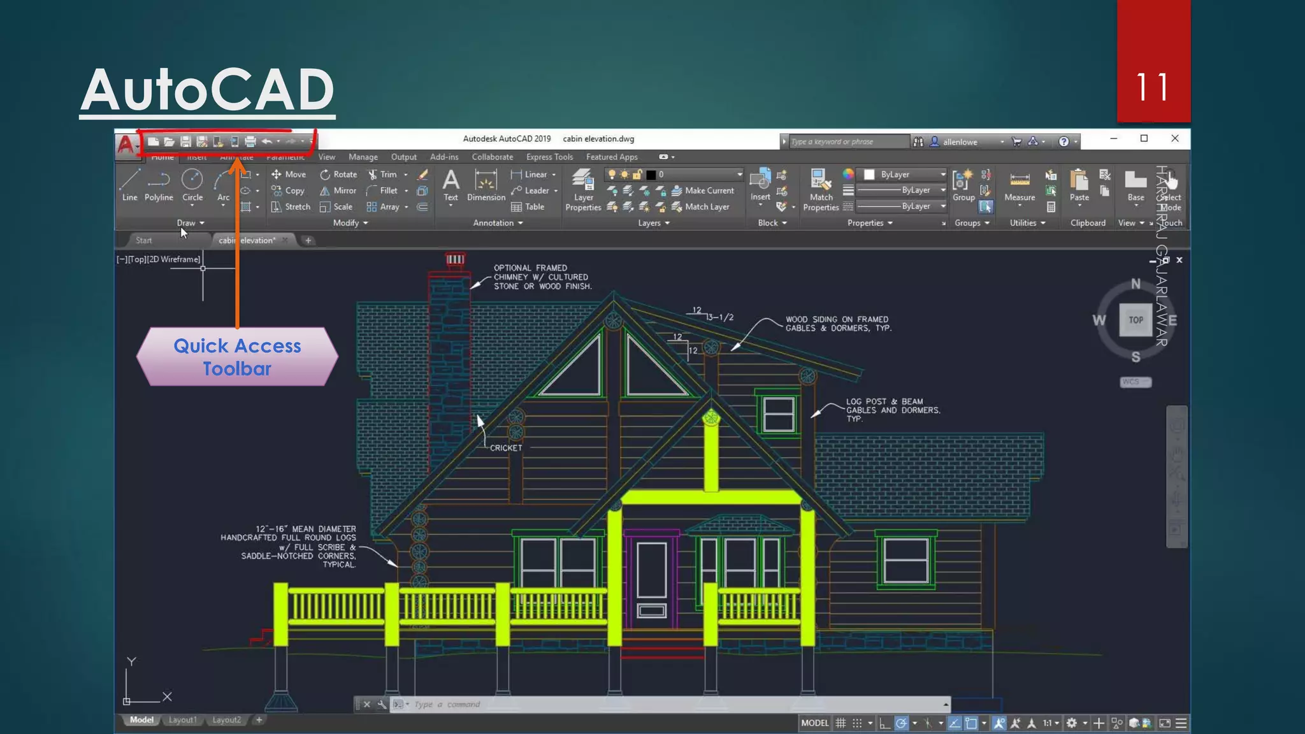1305x734 pixels.
Task: Toggle MODEL space button in status bar
Action: 815,723
